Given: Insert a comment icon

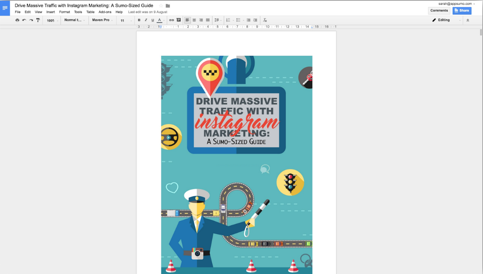Looking at the screenshot, I should click(x=179, y=20).
